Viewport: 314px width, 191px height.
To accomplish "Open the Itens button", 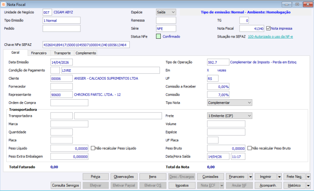I will [153, 177].
